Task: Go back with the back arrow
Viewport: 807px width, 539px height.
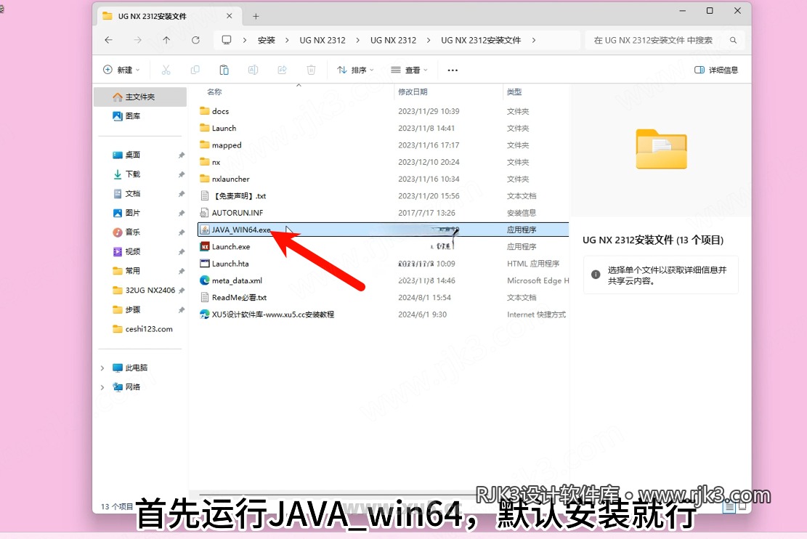Action: tap(109, 40)
